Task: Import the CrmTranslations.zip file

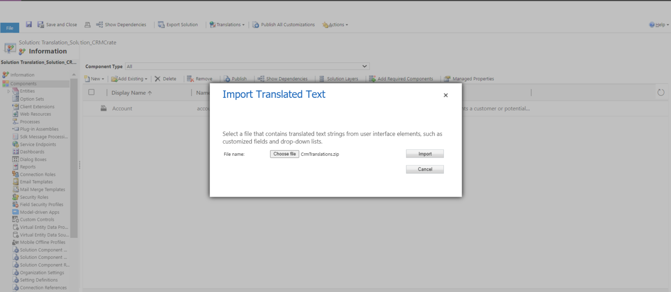Action: [424, 153]
